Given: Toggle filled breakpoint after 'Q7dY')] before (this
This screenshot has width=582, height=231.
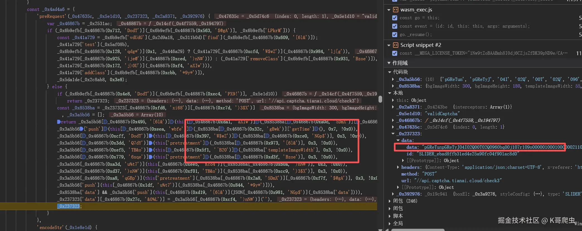Looking at the screenshot, I should coord(151,143).
